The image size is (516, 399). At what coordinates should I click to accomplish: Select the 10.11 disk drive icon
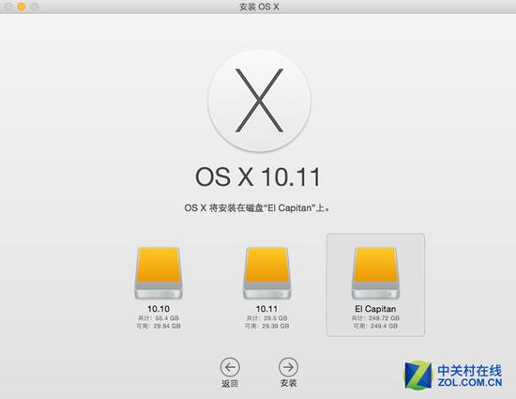pyautogui.click(x=266, y=273)
